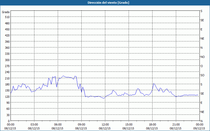Pick the 15:00 time axis label

pyautogui.click(x=129, y=125)
